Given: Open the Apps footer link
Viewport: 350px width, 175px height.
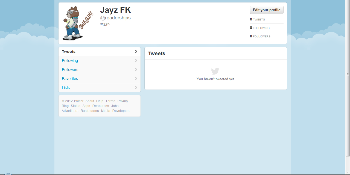Looking at the screenshot, I should (86, 106).
